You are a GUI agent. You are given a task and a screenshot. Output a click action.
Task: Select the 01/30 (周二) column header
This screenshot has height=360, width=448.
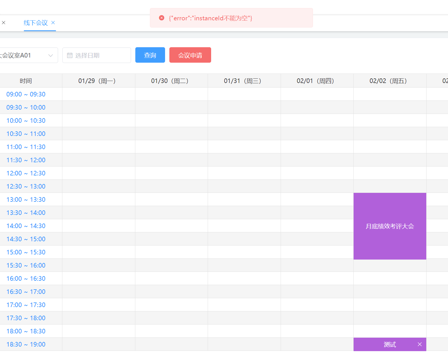click(171, 81)
